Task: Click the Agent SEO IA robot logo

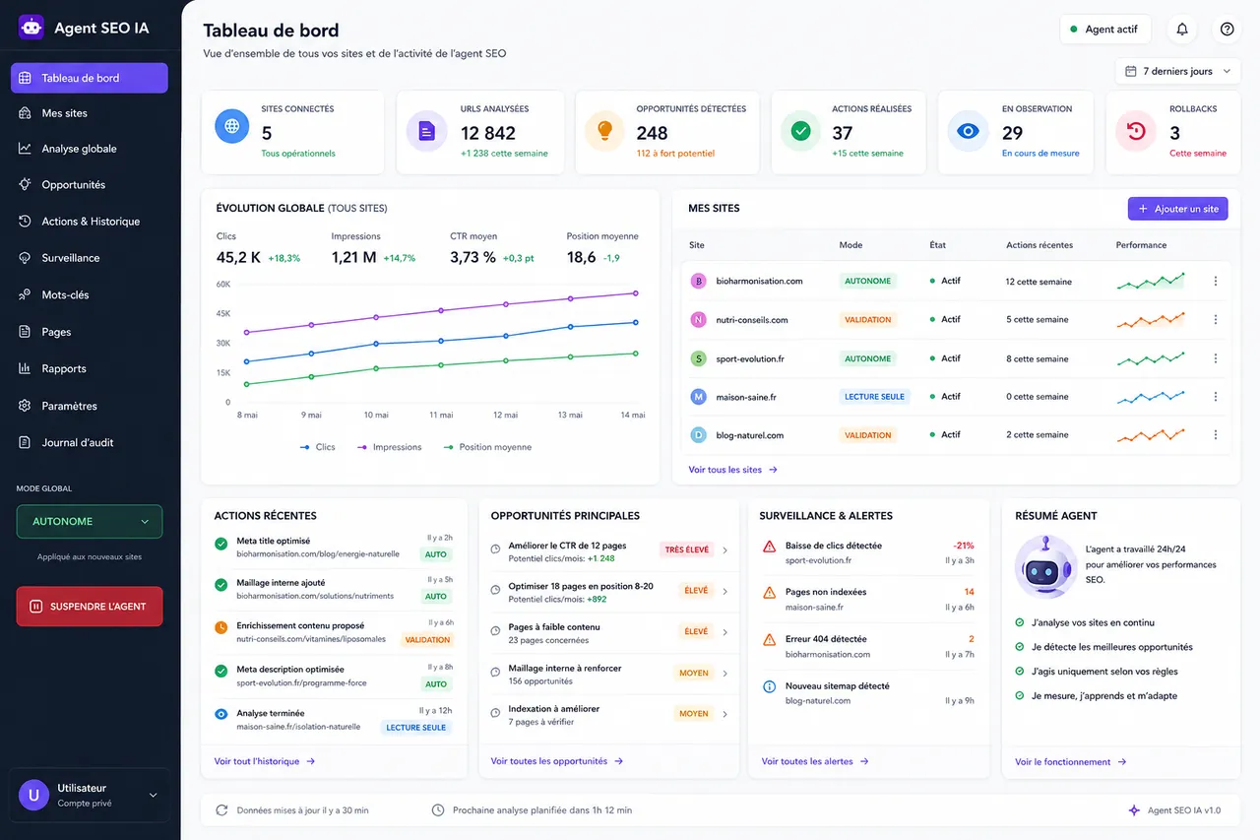Action: pyautogui.click(x=31, y=28)
